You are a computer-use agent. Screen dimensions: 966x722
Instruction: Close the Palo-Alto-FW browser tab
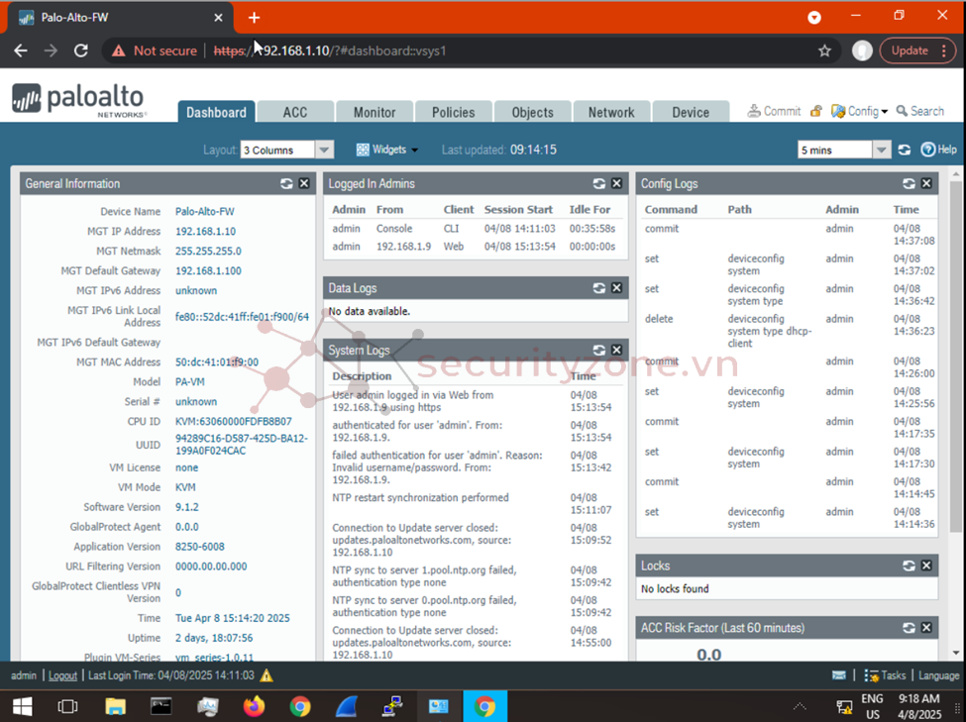click(218, 17)
